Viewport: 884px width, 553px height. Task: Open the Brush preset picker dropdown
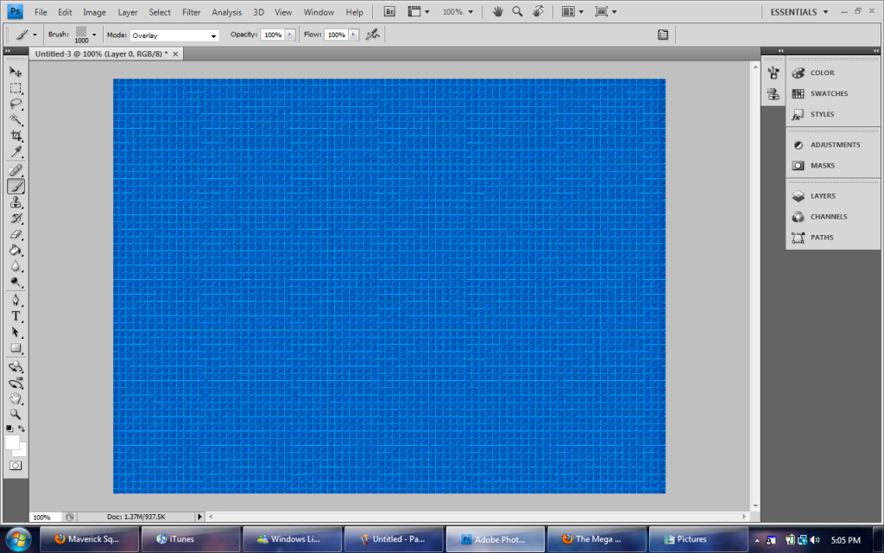pyautogui.click(x=94, y=35)
